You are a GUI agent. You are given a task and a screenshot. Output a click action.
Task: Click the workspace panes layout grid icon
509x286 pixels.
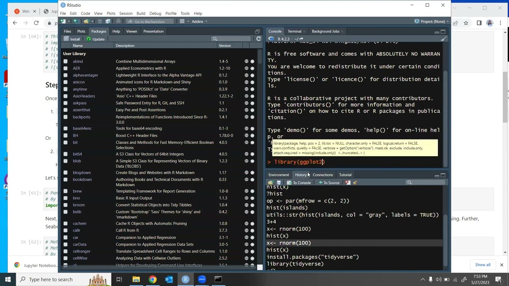coord(182,21)
